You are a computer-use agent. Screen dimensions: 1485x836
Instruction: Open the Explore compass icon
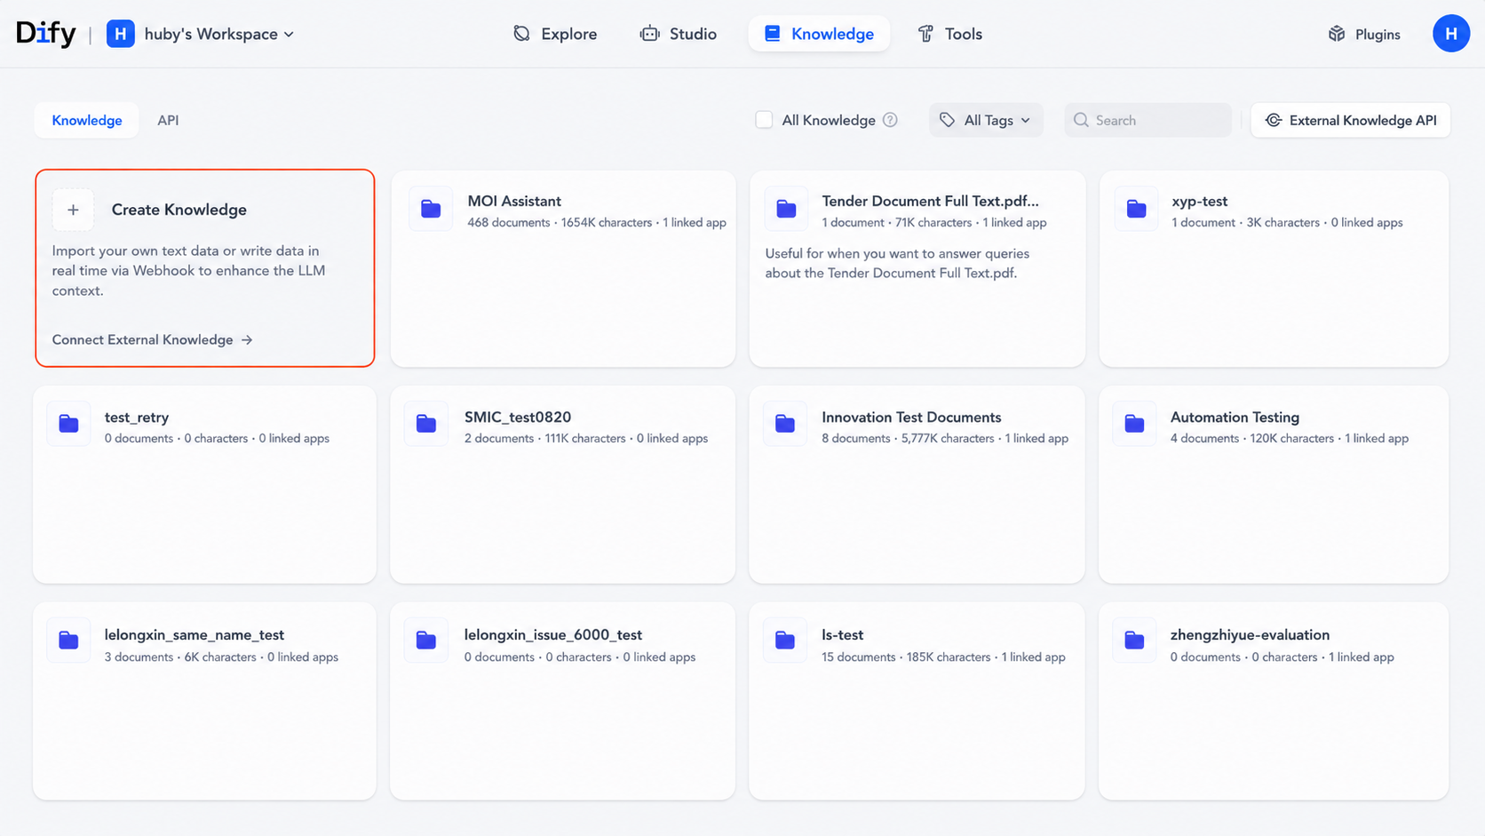(521, 34)
